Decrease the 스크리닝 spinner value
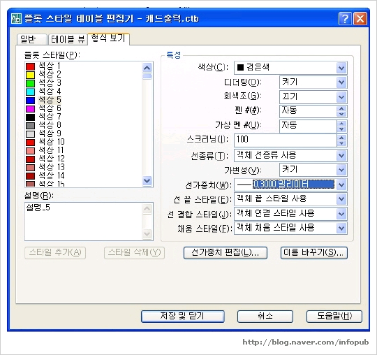The height and width of the screenshot is (355, 377). (341, 143)
